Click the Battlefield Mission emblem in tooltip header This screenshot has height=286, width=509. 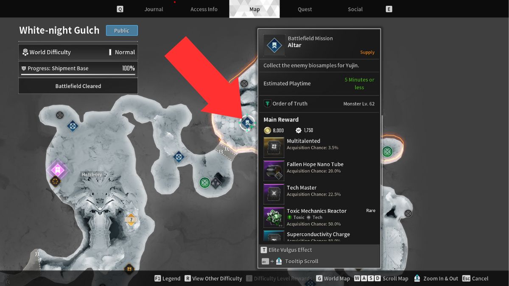[274, 45]
